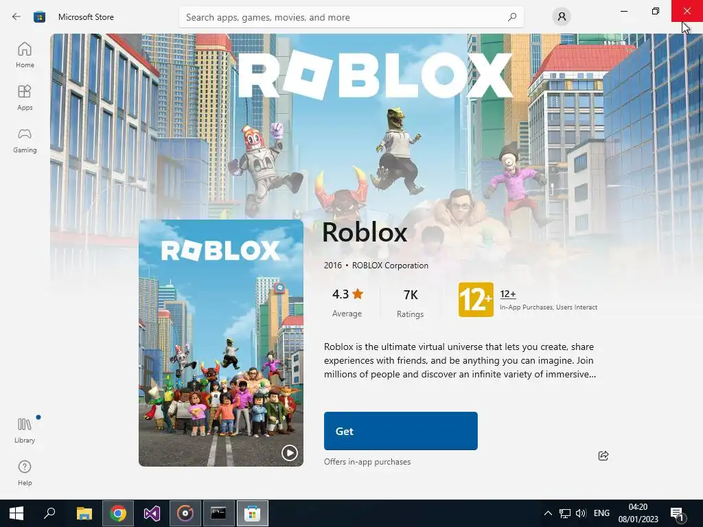Open the clock showing 04:20
Viewport: 703px width, 527px height.
pos(638,513)
